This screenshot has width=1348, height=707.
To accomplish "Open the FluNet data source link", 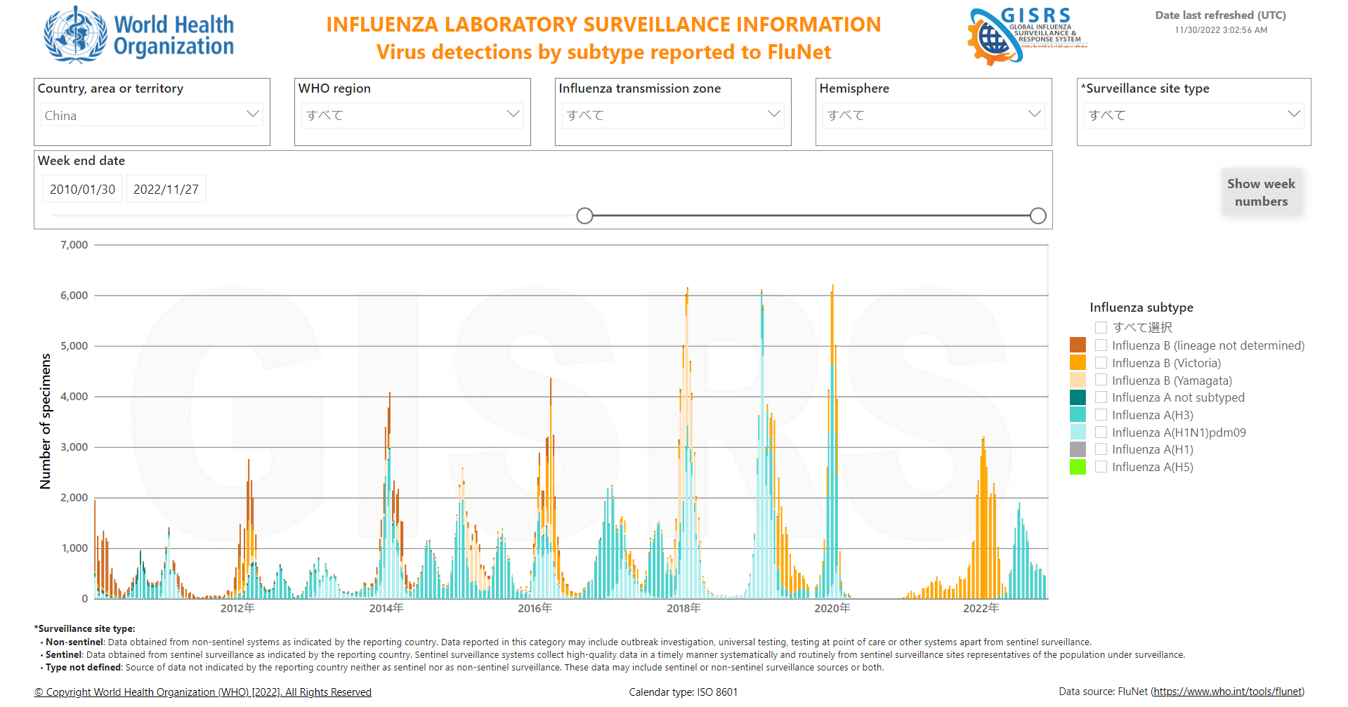I will coord(1227,692).
